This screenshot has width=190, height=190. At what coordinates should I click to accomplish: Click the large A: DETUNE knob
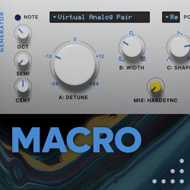[x=74, y=65]
